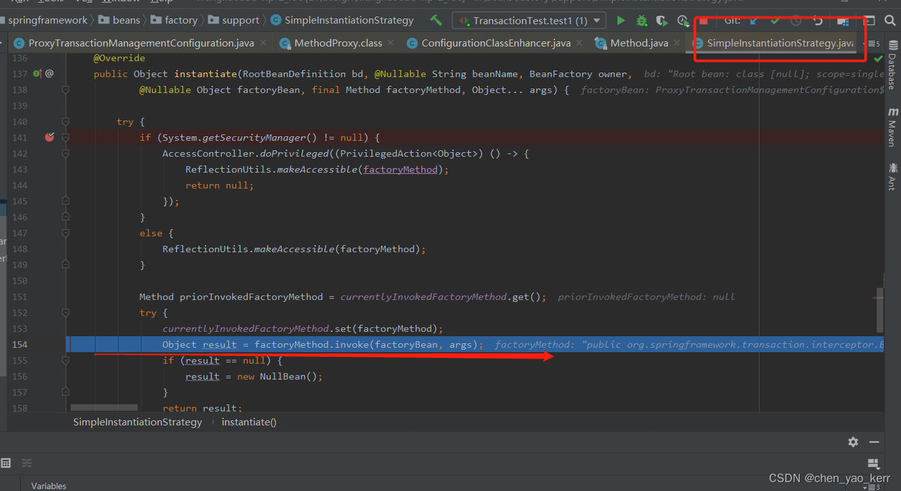Viewport: 901px width, 491px height.
Task: Collapse the try block fold at line 140
Action: [66, 122]
